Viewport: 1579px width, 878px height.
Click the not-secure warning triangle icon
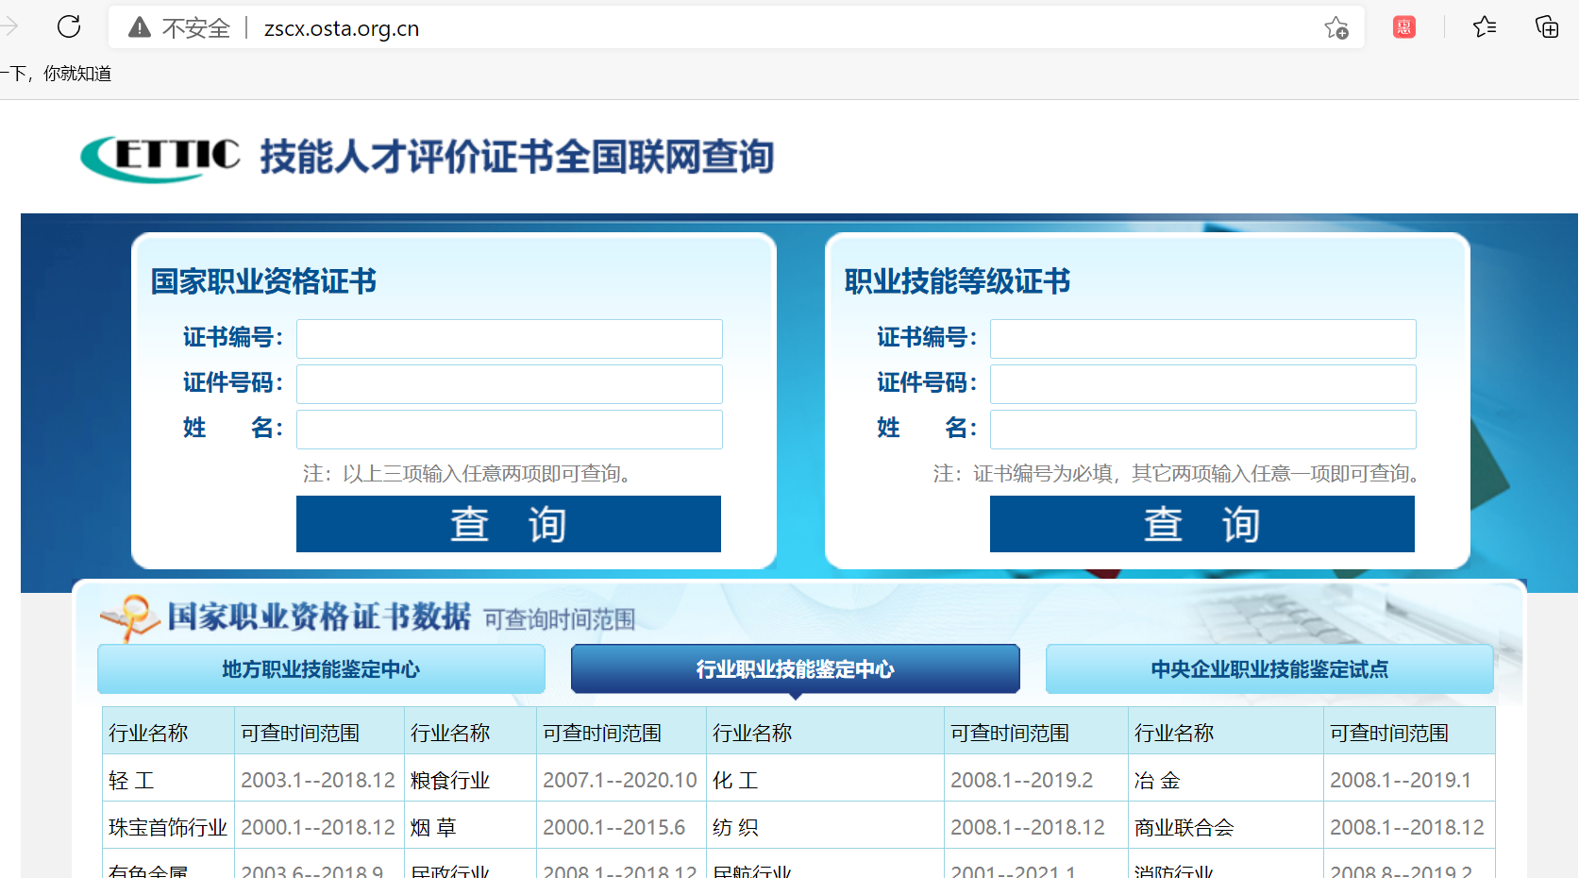(x=140, y=27)
